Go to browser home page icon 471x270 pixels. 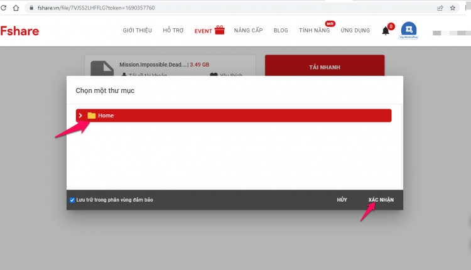tap(16, 8)
